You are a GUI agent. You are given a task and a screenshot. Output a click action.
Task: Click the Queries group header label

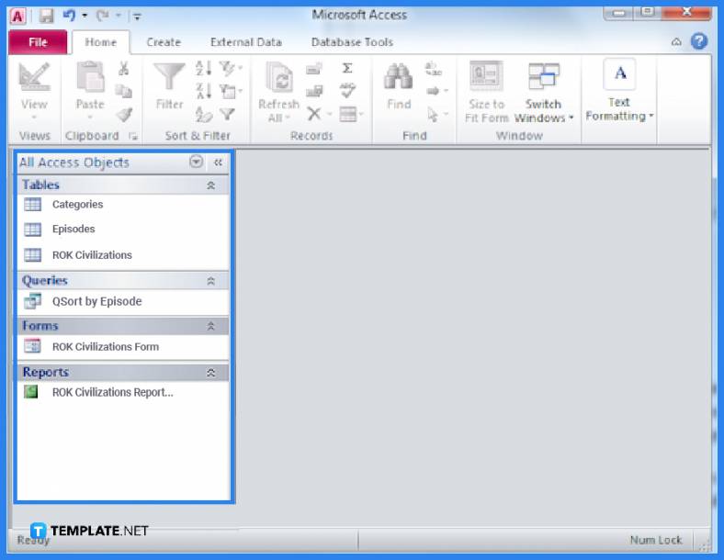[45, 281]
